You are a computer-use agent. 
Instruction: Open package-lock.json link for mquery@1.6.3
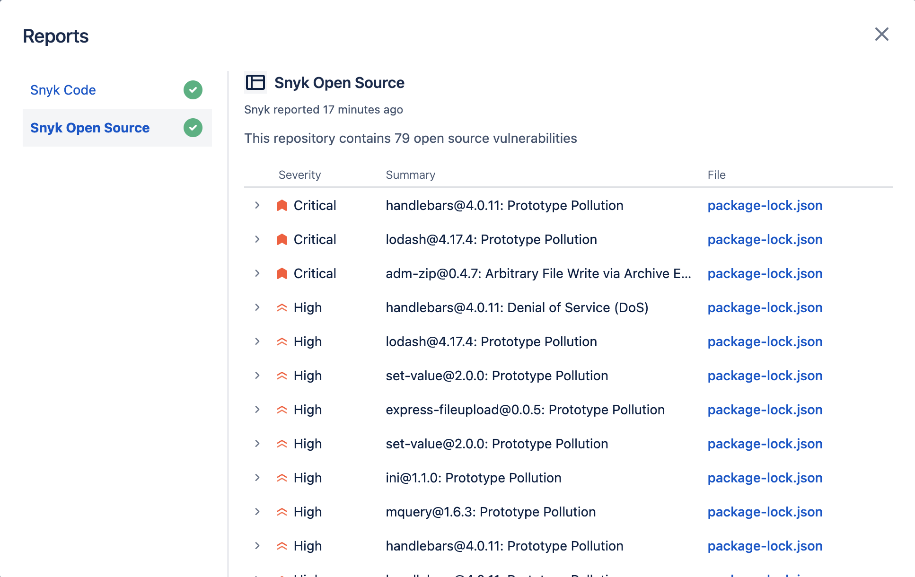pyautogui.click(x=765, y=512)
